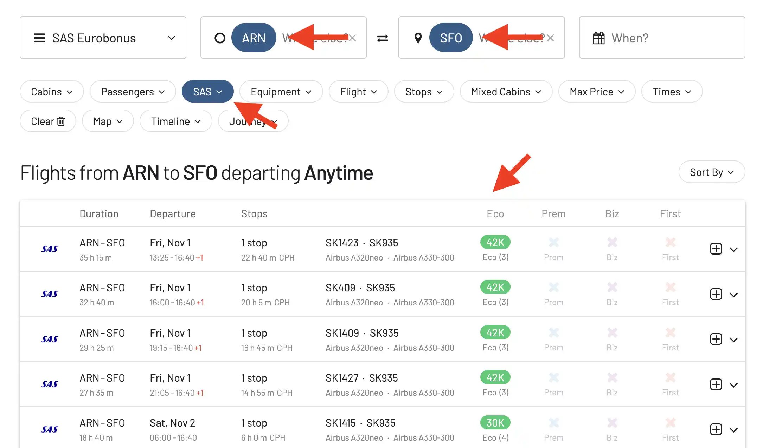
Task: Remove ARN from the origin field
Action: (x=353, y=38)
